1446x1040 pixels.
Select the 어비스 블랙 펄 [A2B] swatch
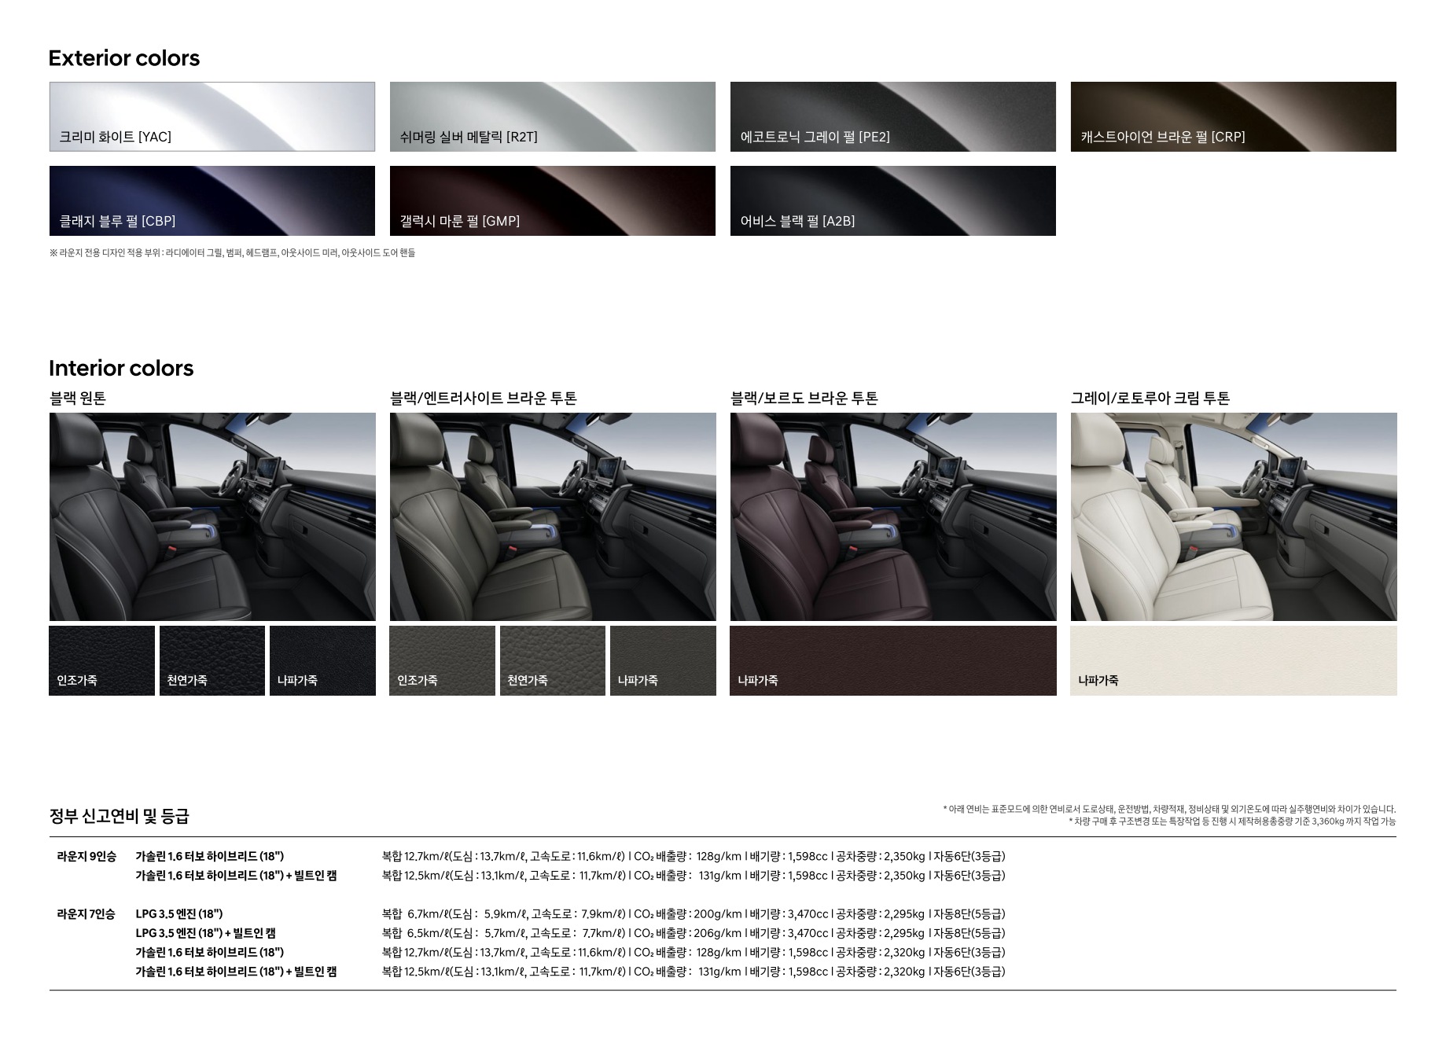point(892,200)
